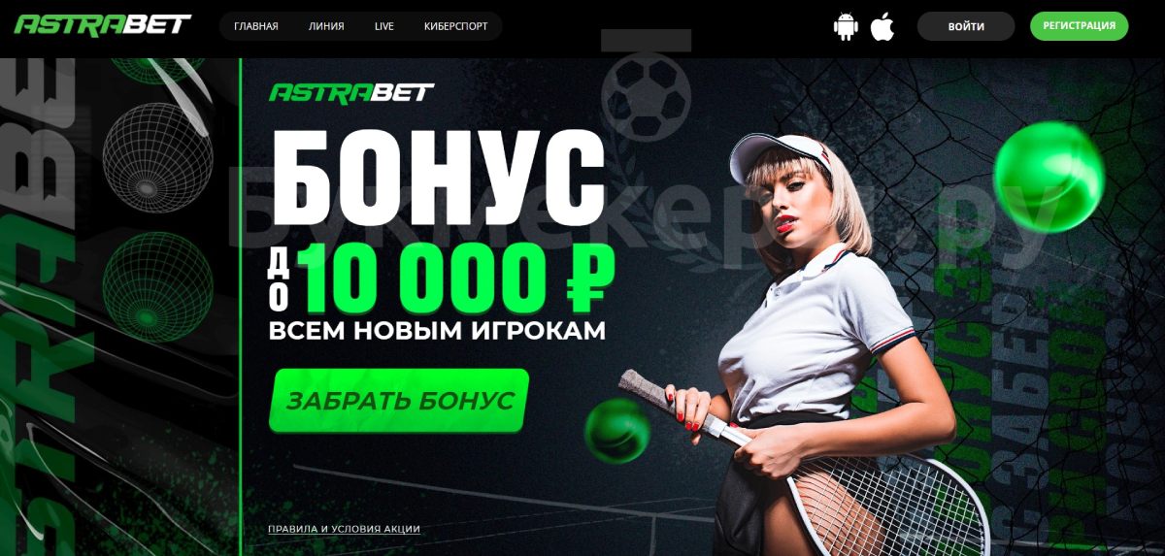The height and width of the screenshot is (556, 1165).
Task: Click the Android app download icon
Action: (x=846, y=26)
